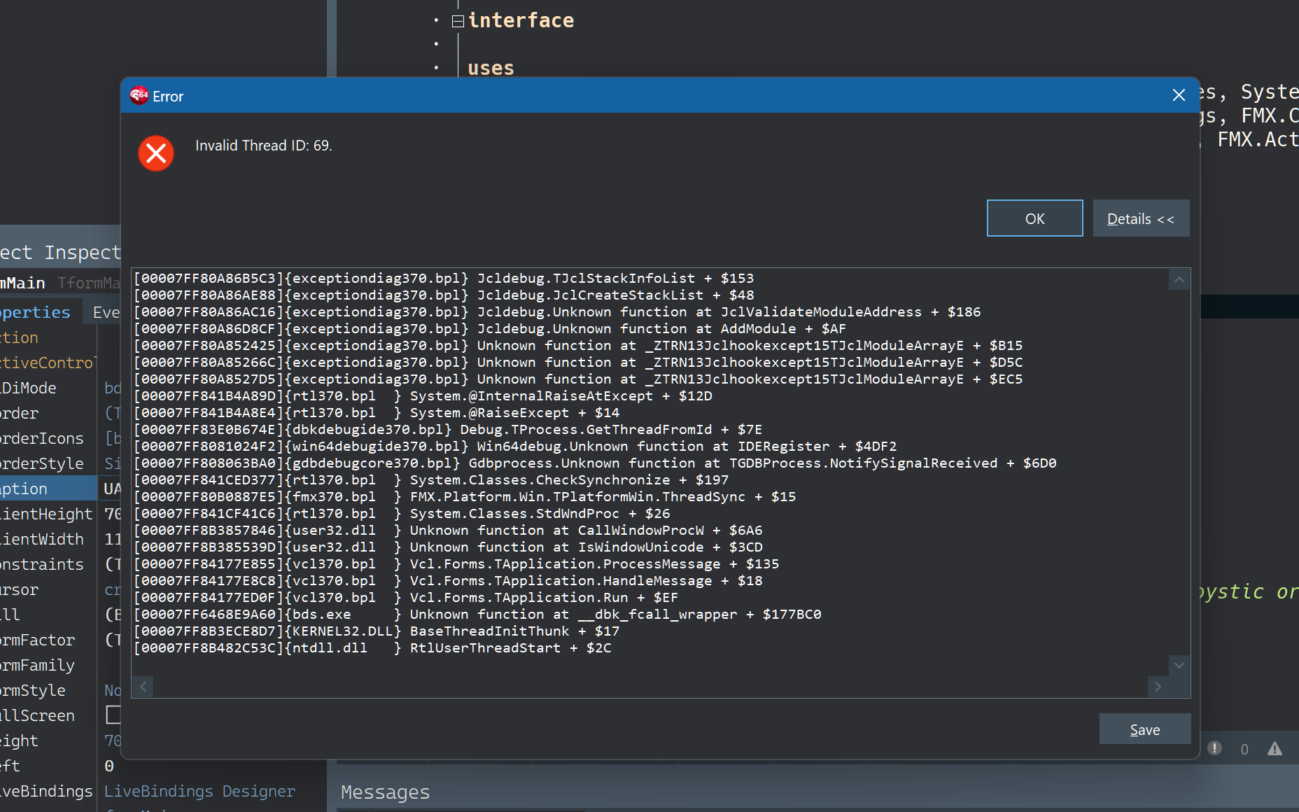The width and height of the screenshot is (1299, 812).
Task: Click the red error cross icon
Action: tap(156, 153)
